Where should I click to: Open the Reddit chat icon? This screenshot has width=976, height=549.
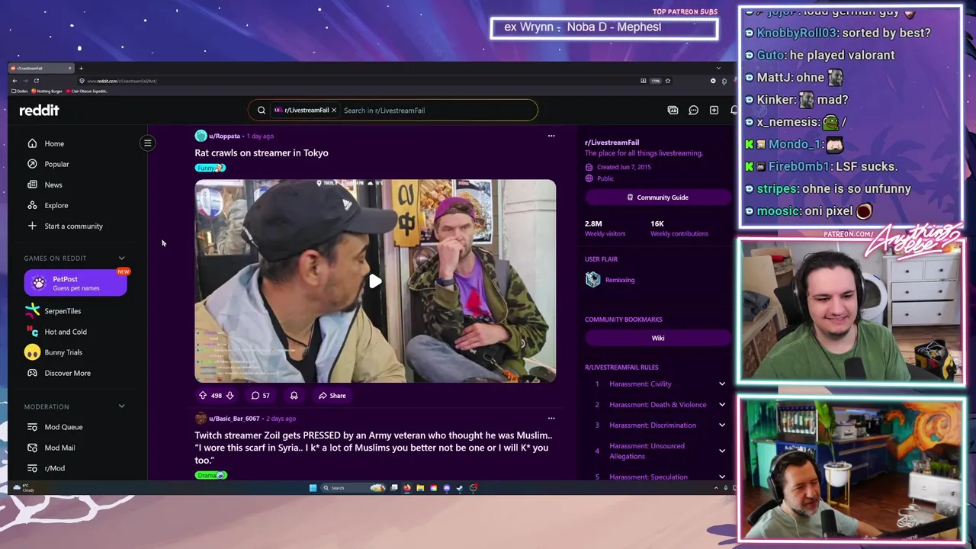pos(693,111)
